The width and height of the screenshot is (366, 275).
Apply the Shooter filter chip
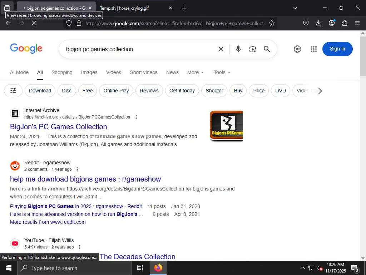pyautogui.click(x=214, y=91)
